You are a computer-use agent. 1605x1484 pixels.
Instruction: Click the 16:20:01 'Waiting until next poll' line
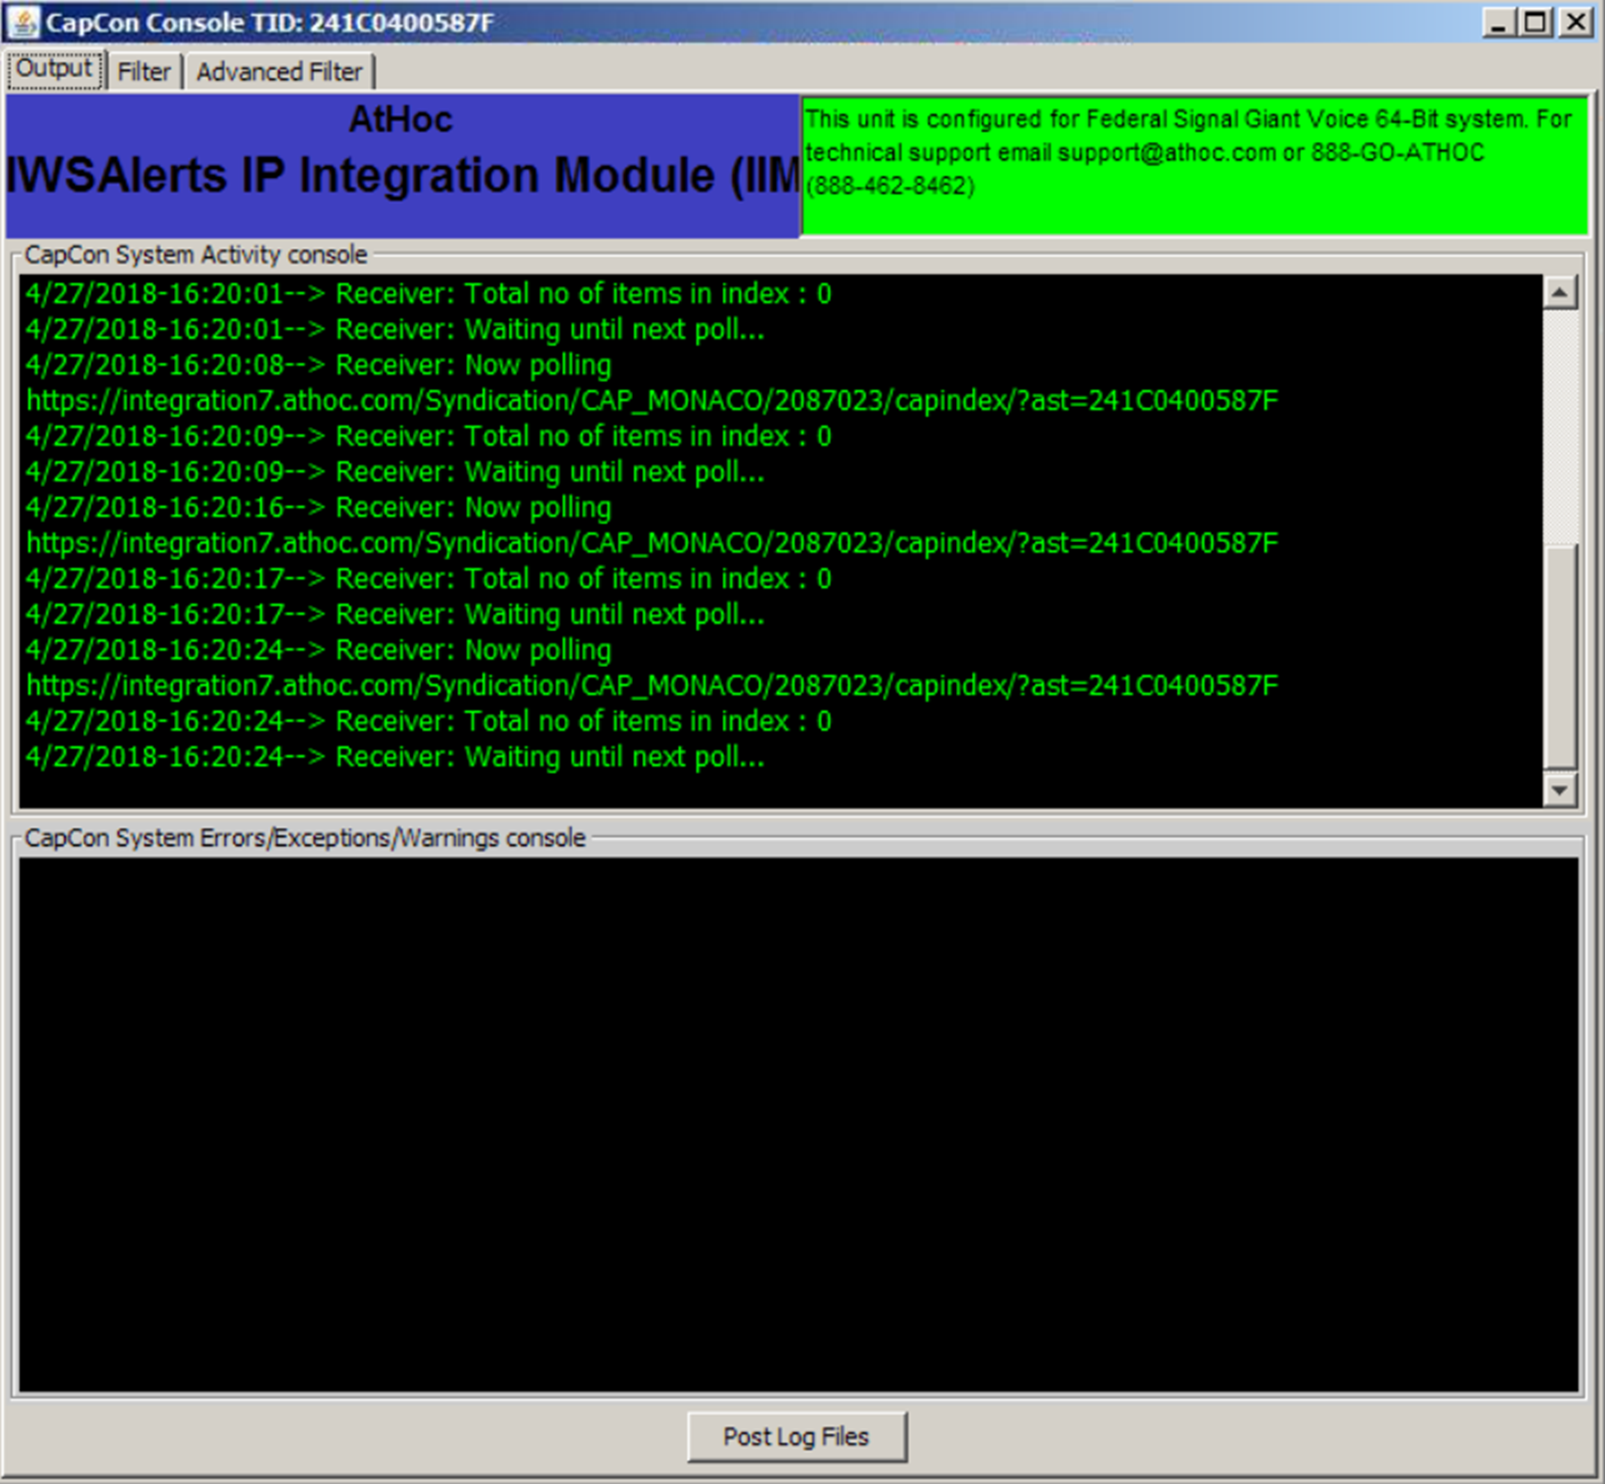coord(395,329)
